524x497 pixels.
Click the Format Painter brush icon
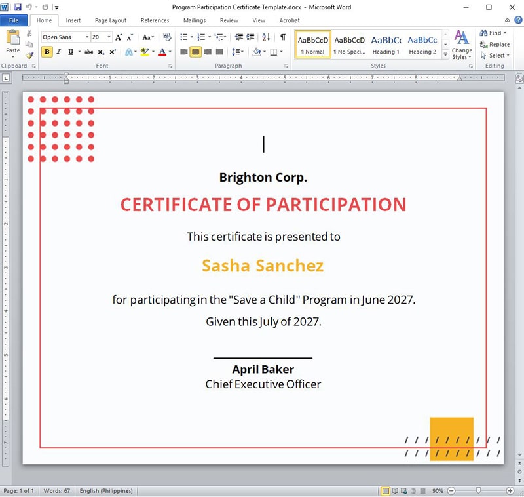[x=29, y=56]
